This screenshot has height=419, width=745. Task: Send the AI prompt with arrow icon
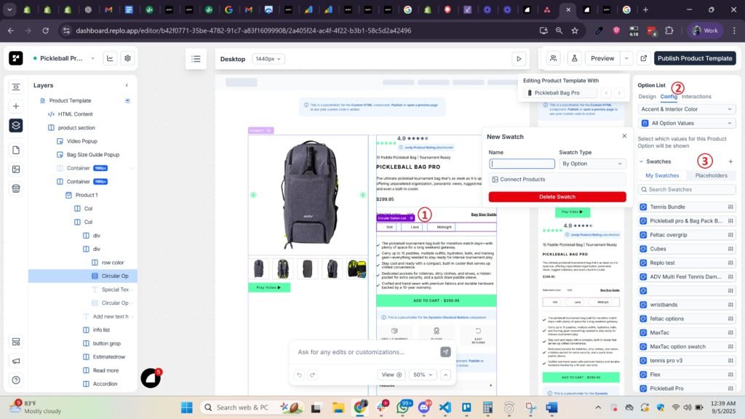[445, 352]
